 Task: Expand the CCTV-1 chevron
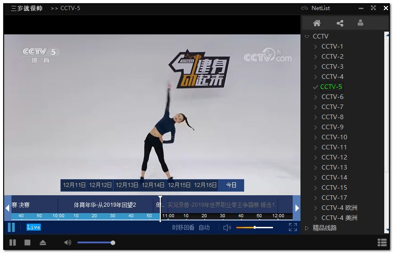316,47
